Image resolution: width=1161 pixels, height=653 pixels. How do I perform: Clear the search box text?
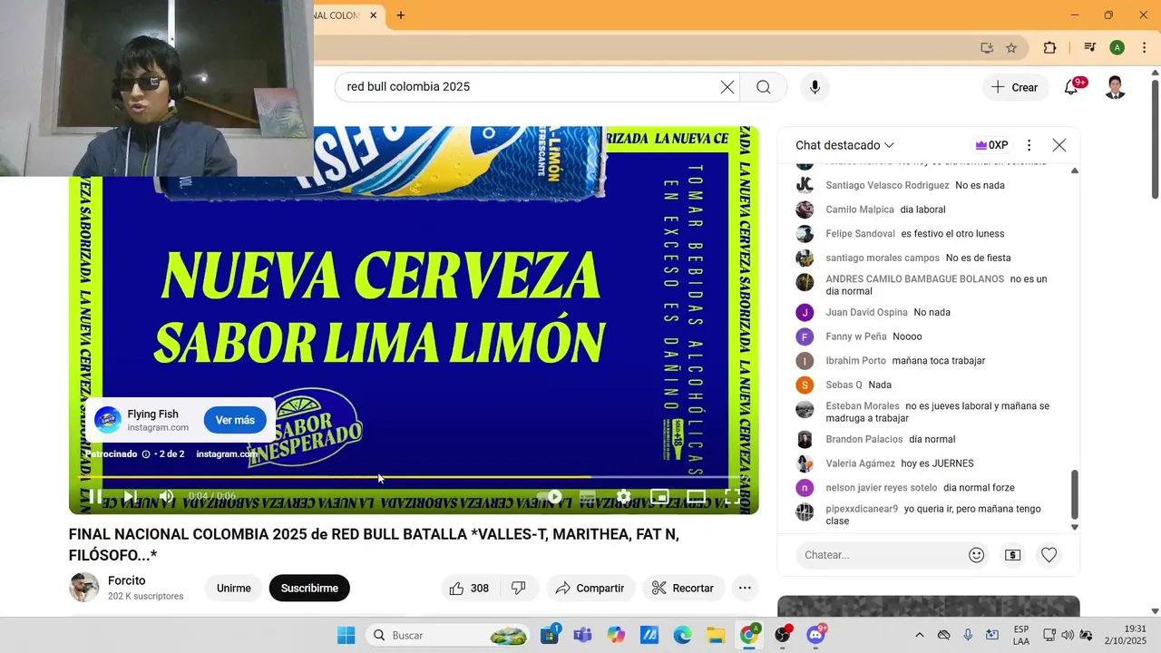[x=727, y=87]
